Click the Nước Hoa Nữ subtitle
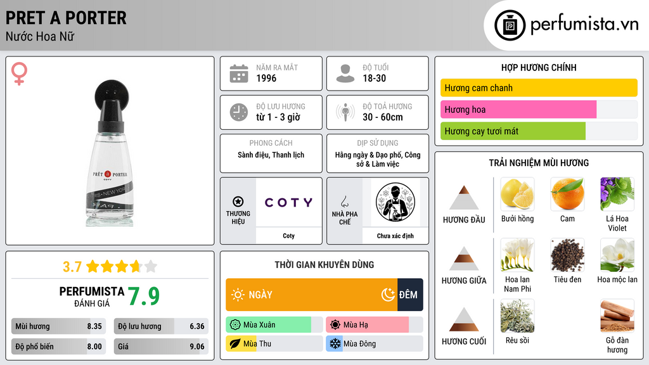 (x=40, y=36)
